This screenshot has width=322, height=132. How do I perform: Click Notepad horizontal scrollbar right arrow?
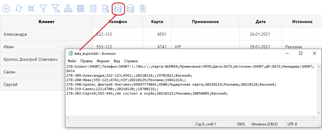pos(314,118)
